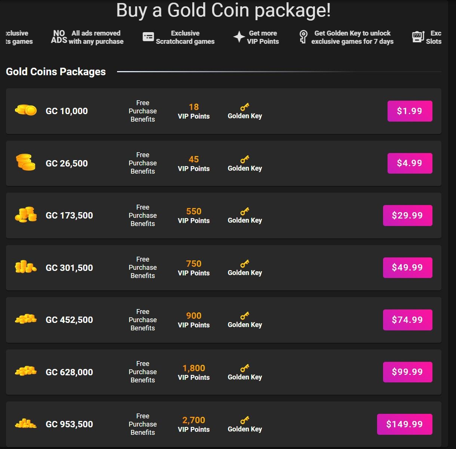456x449 pixels.
Task: Buy the GC 10,000 package for $1.99
Action: point(410,111)
